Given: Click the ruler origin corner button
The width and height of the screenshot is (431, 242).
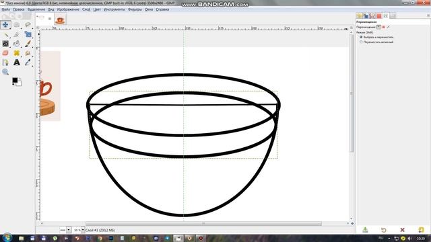Looking at the screenshot, I should tap(38, 28).
